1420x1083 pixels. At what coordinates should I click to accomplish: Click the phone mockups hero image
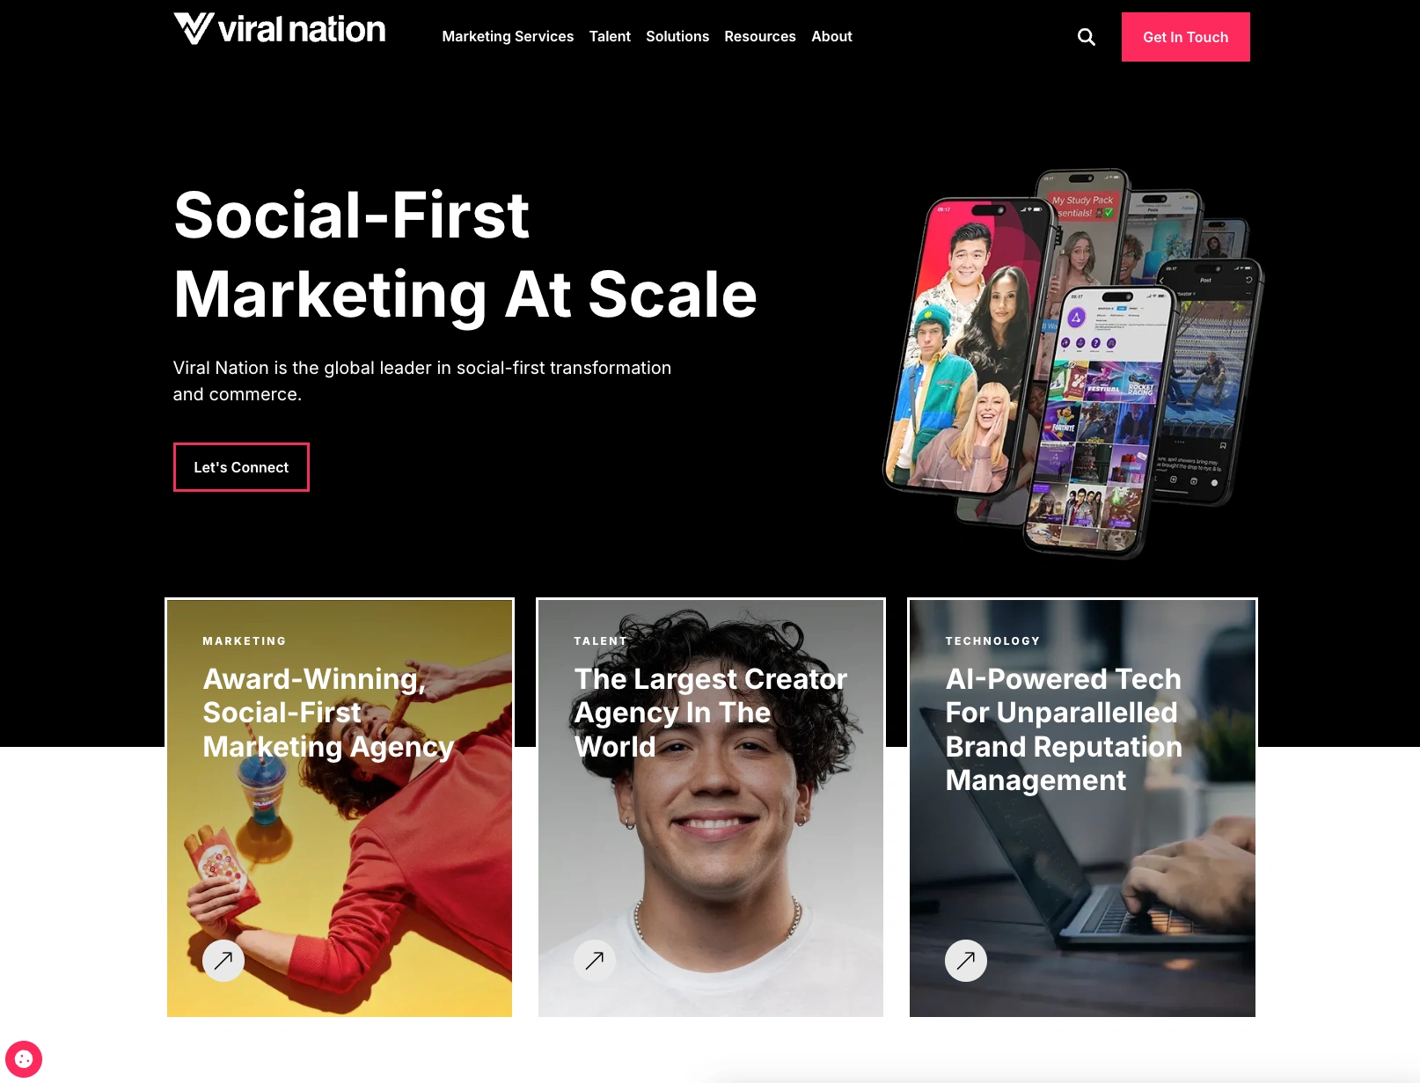click(x=1073, y=362)
